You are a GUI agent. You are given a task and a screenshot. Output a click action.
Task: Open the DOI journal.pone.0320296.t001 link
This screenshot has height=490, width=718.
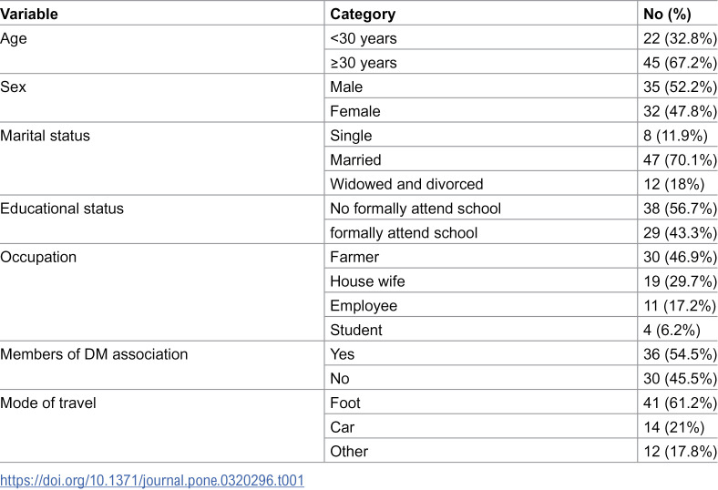point(152,480)
